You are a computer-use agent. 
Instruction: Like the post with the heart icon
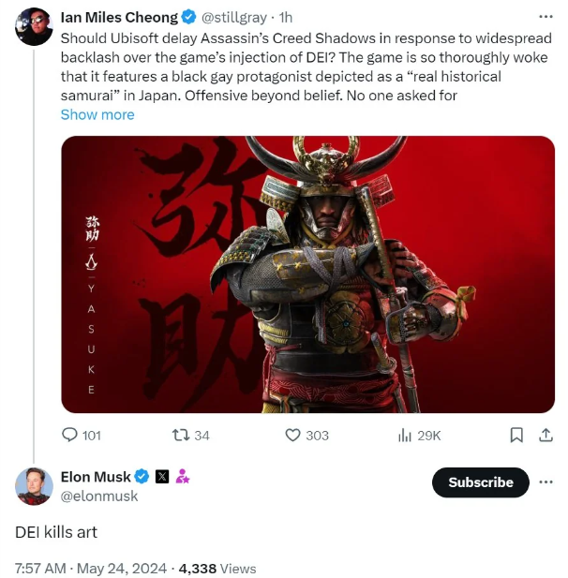click(x=292, y=436)
